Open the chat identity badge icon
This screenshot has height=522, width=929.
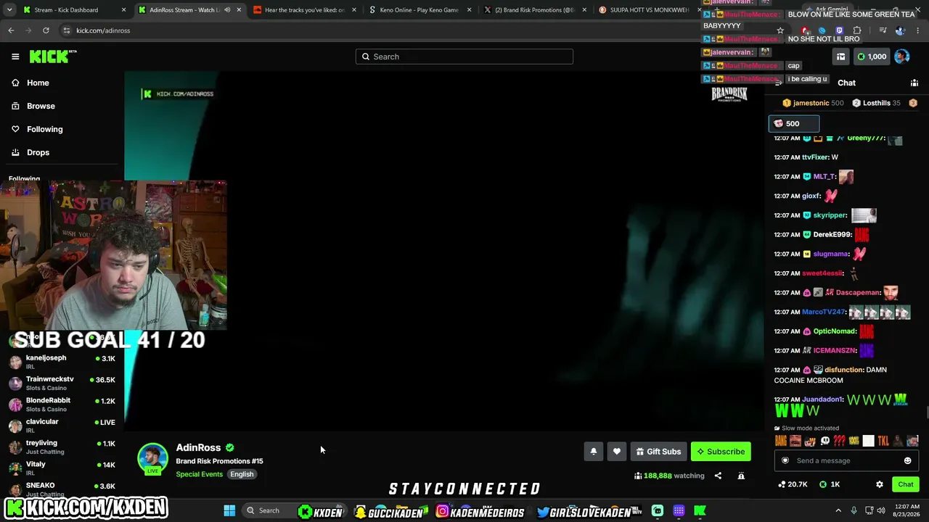coord(785,460)
